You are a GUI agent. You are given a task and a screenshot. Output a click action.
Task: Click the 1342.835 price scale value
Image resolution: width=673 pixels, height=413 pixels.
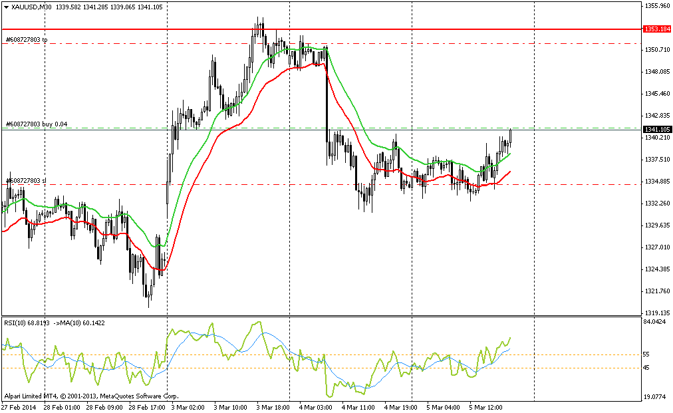pyautogui.click(x=657, y=116)
